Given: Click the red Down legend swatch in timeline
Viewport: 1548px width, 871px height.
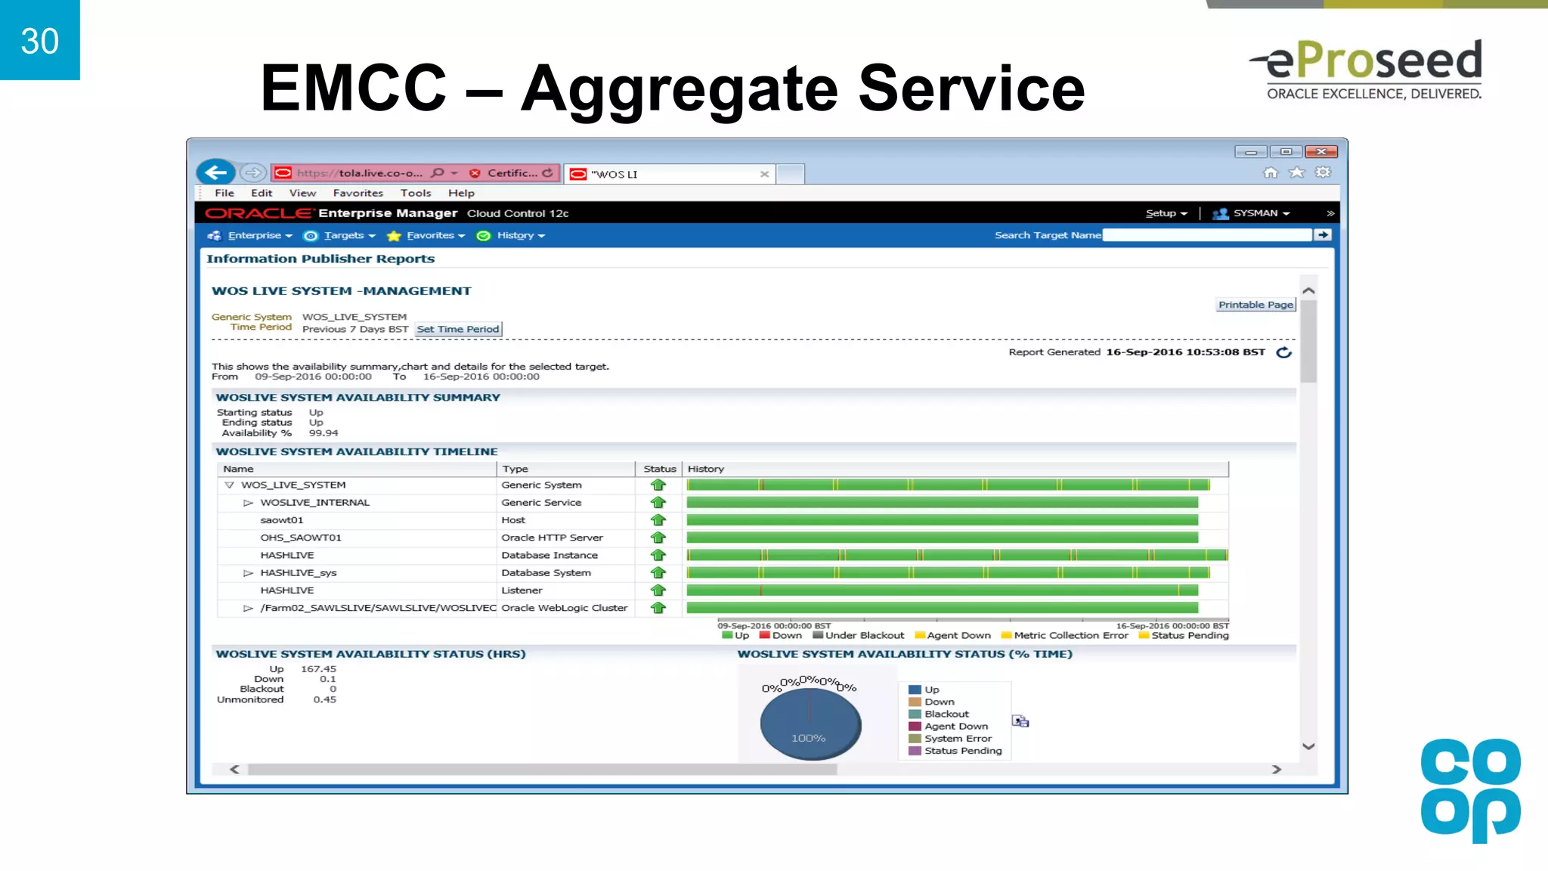Looking at the screenshot, I should point(764,635).
